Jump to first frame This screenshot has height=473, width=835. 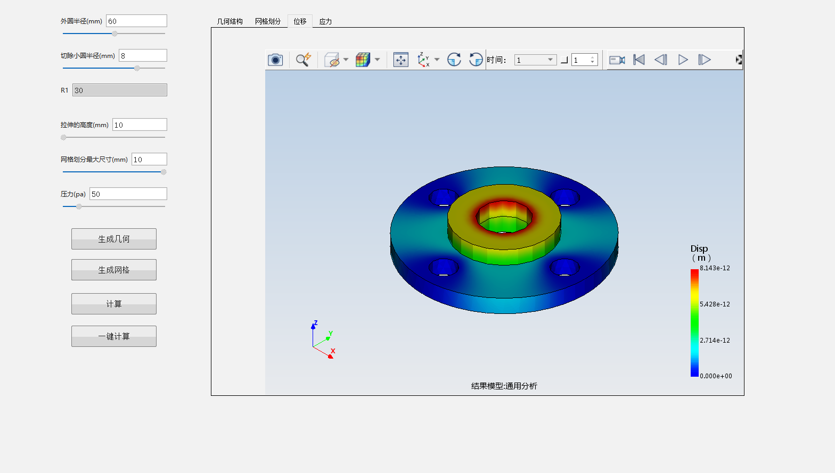click(639, 60)
